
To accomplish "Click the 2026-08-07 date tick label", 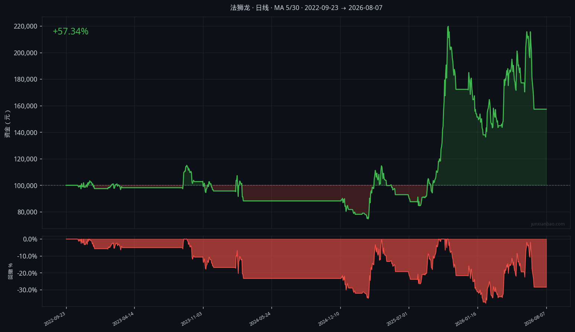I will tap(535, 319).
